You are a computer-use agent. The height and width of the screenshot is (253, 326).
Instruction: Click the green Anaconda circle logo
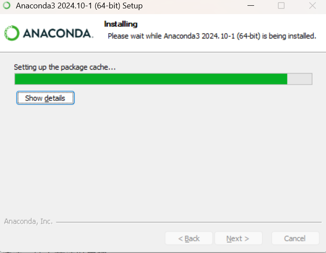[x=12, y=33]
